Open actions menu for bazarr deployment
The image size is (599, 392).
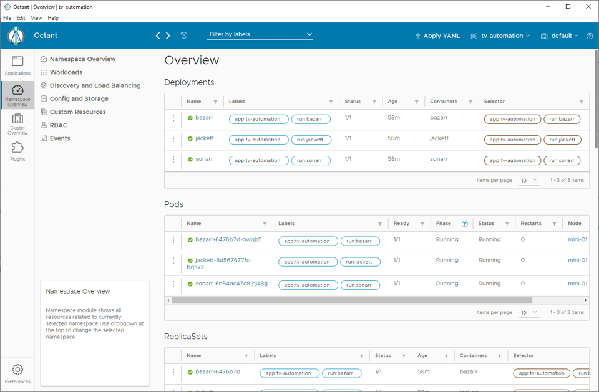(173, 118)
